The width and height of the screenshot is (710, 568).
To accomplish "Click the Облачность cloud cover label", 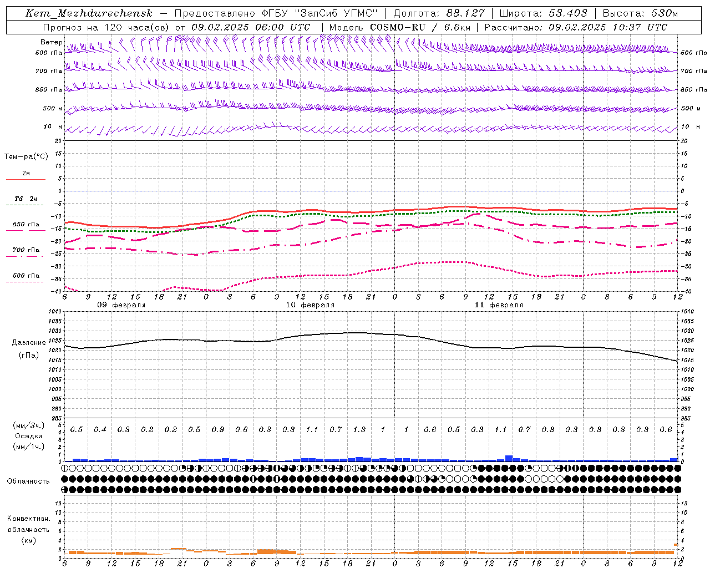I will [28, 481].
